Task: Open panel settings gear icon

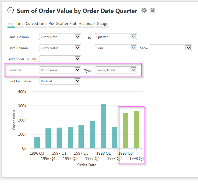Action: [x=144, y=10]
